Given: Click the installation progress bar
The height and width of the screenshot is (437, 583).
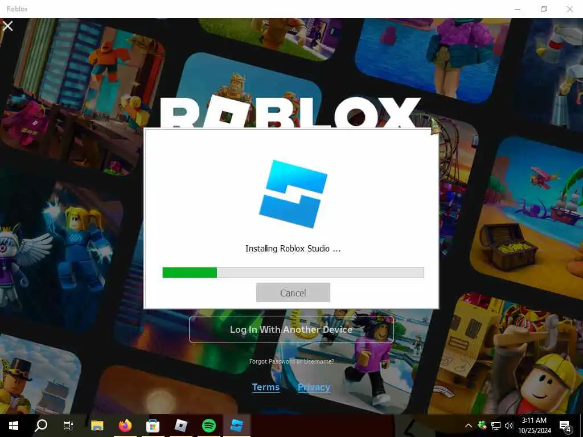Looking at the screenshot, I should [293, 273].
